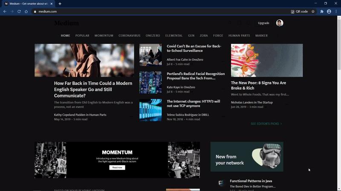Screen dimensions: 341x191
Task: Open the extensions puzzle icon
Action: [322, 11]
